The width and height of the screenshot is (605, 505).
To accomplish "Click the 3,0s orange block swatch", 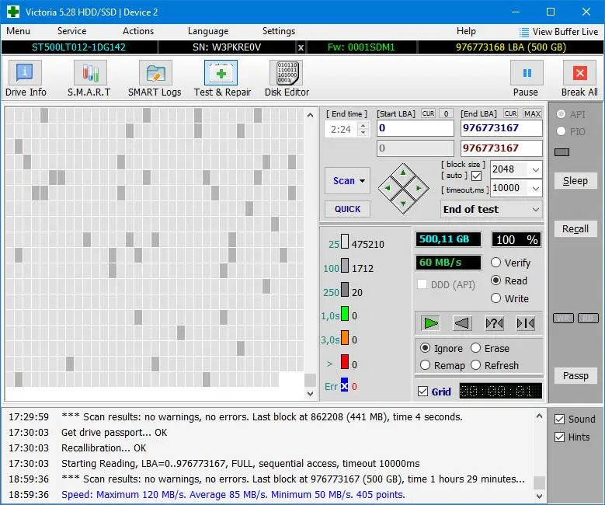I will (x=345, y=338).
